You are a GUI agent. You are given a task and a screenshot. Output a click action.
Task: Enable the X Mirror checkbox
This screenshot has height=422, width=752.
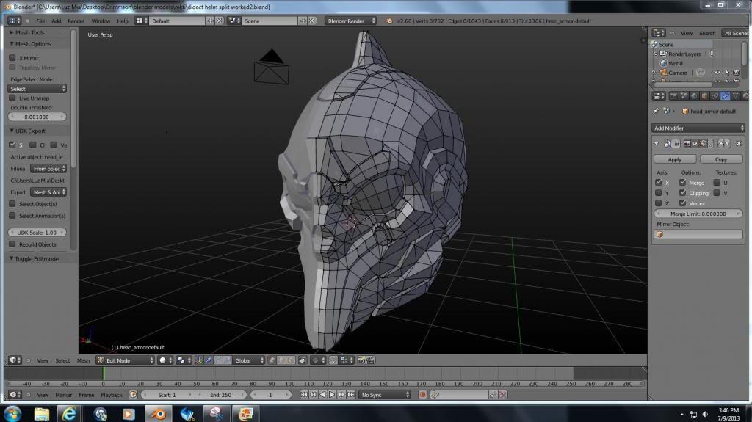point(12,57)
